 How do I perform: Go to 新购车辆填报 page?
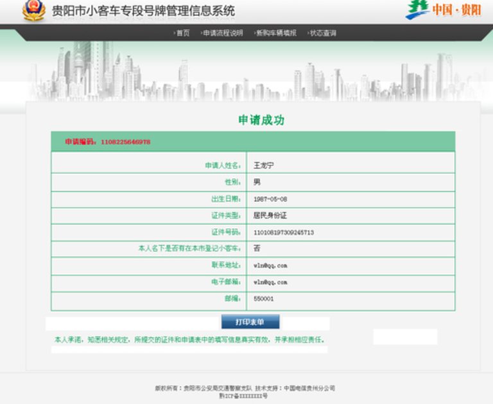276,33
